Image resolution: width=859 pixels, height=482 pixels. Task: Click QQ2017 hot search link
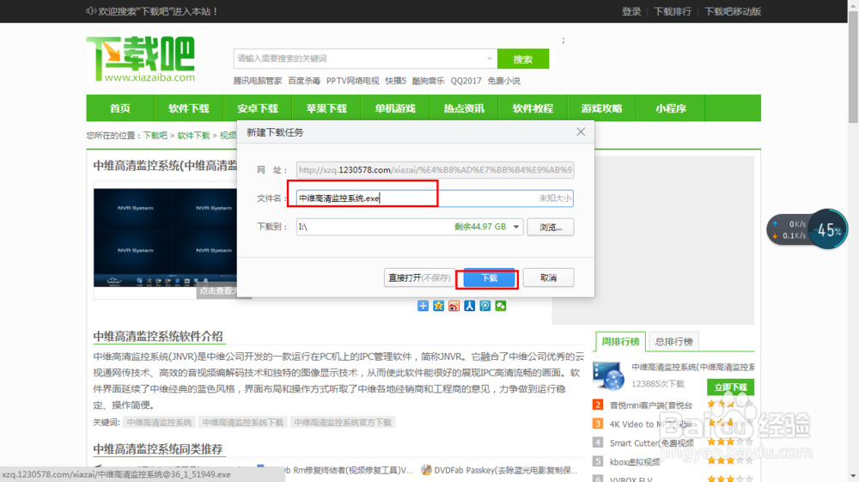tap(466, 81)
